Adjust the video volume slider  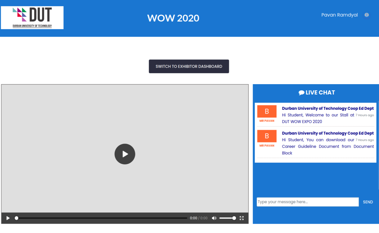coord(227,218)
